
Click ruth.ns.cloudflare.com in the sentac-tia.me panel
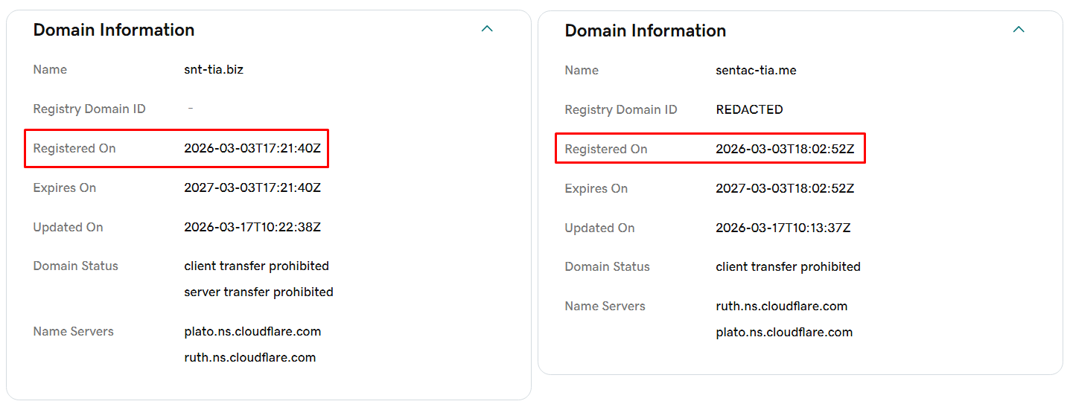click(x=781, y=306)
